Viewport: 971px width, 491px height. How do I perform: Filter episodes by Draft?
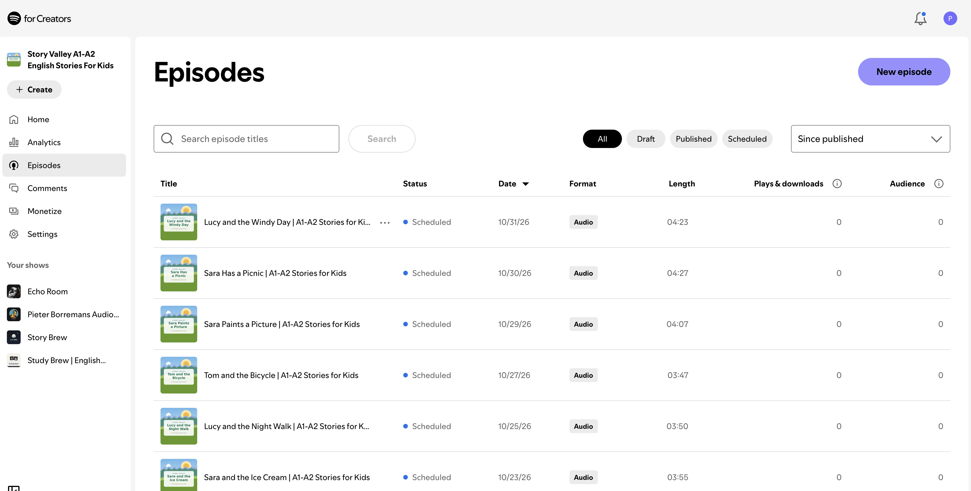[645, 139]
